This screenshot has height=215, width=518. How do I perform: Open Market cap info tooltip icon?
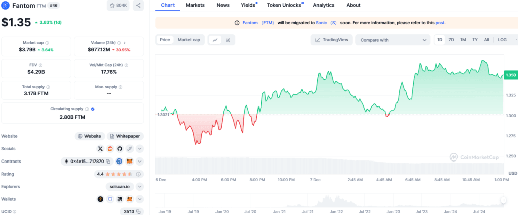(x=47, y=43)
